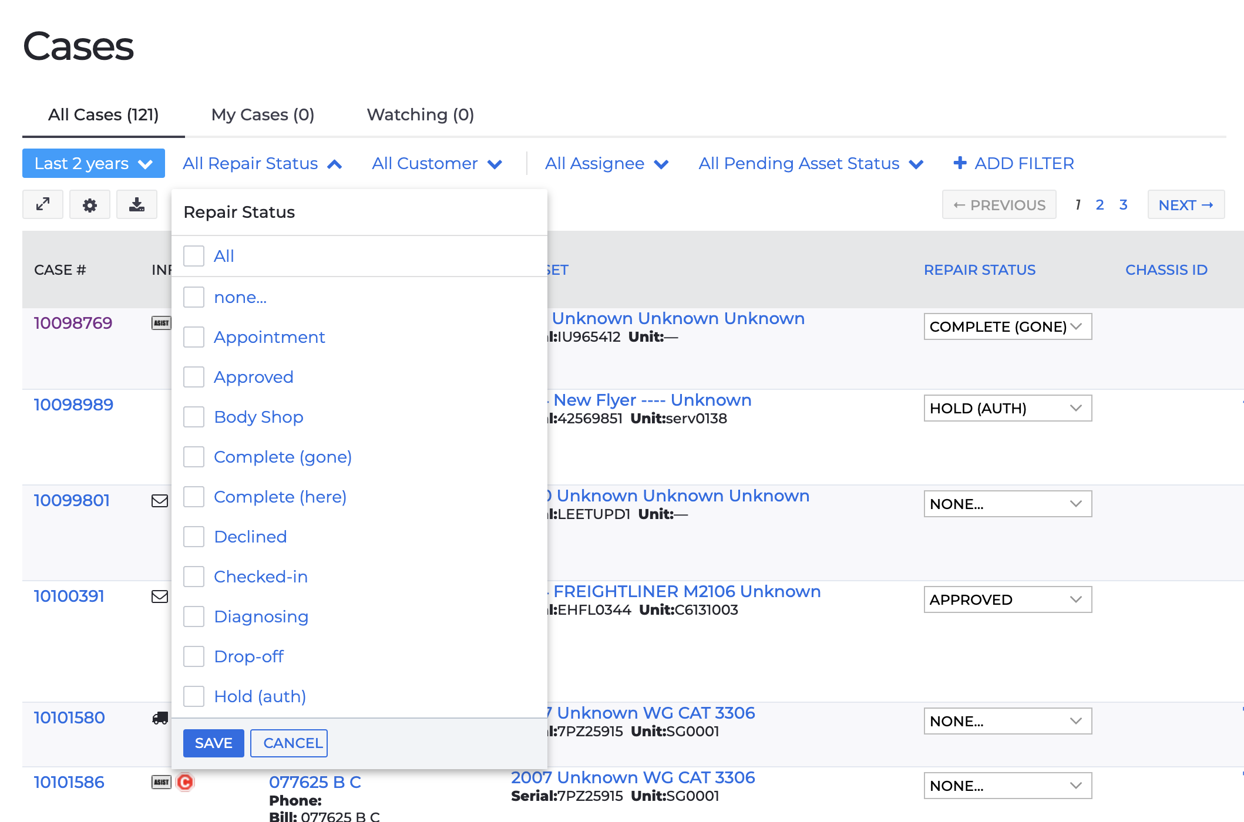Image resolution: width=1244 pixels, height=822 pixels.
Task: Open NONE... dropdown for case 10101586
Action: (1008, 786)
